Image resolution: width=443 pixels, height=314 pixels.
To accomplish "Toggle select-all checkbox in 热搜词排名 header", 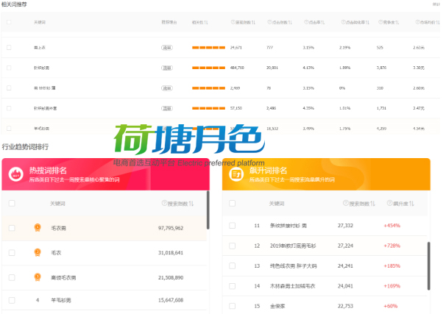I will pyautogui.click(x=12, y=203).
